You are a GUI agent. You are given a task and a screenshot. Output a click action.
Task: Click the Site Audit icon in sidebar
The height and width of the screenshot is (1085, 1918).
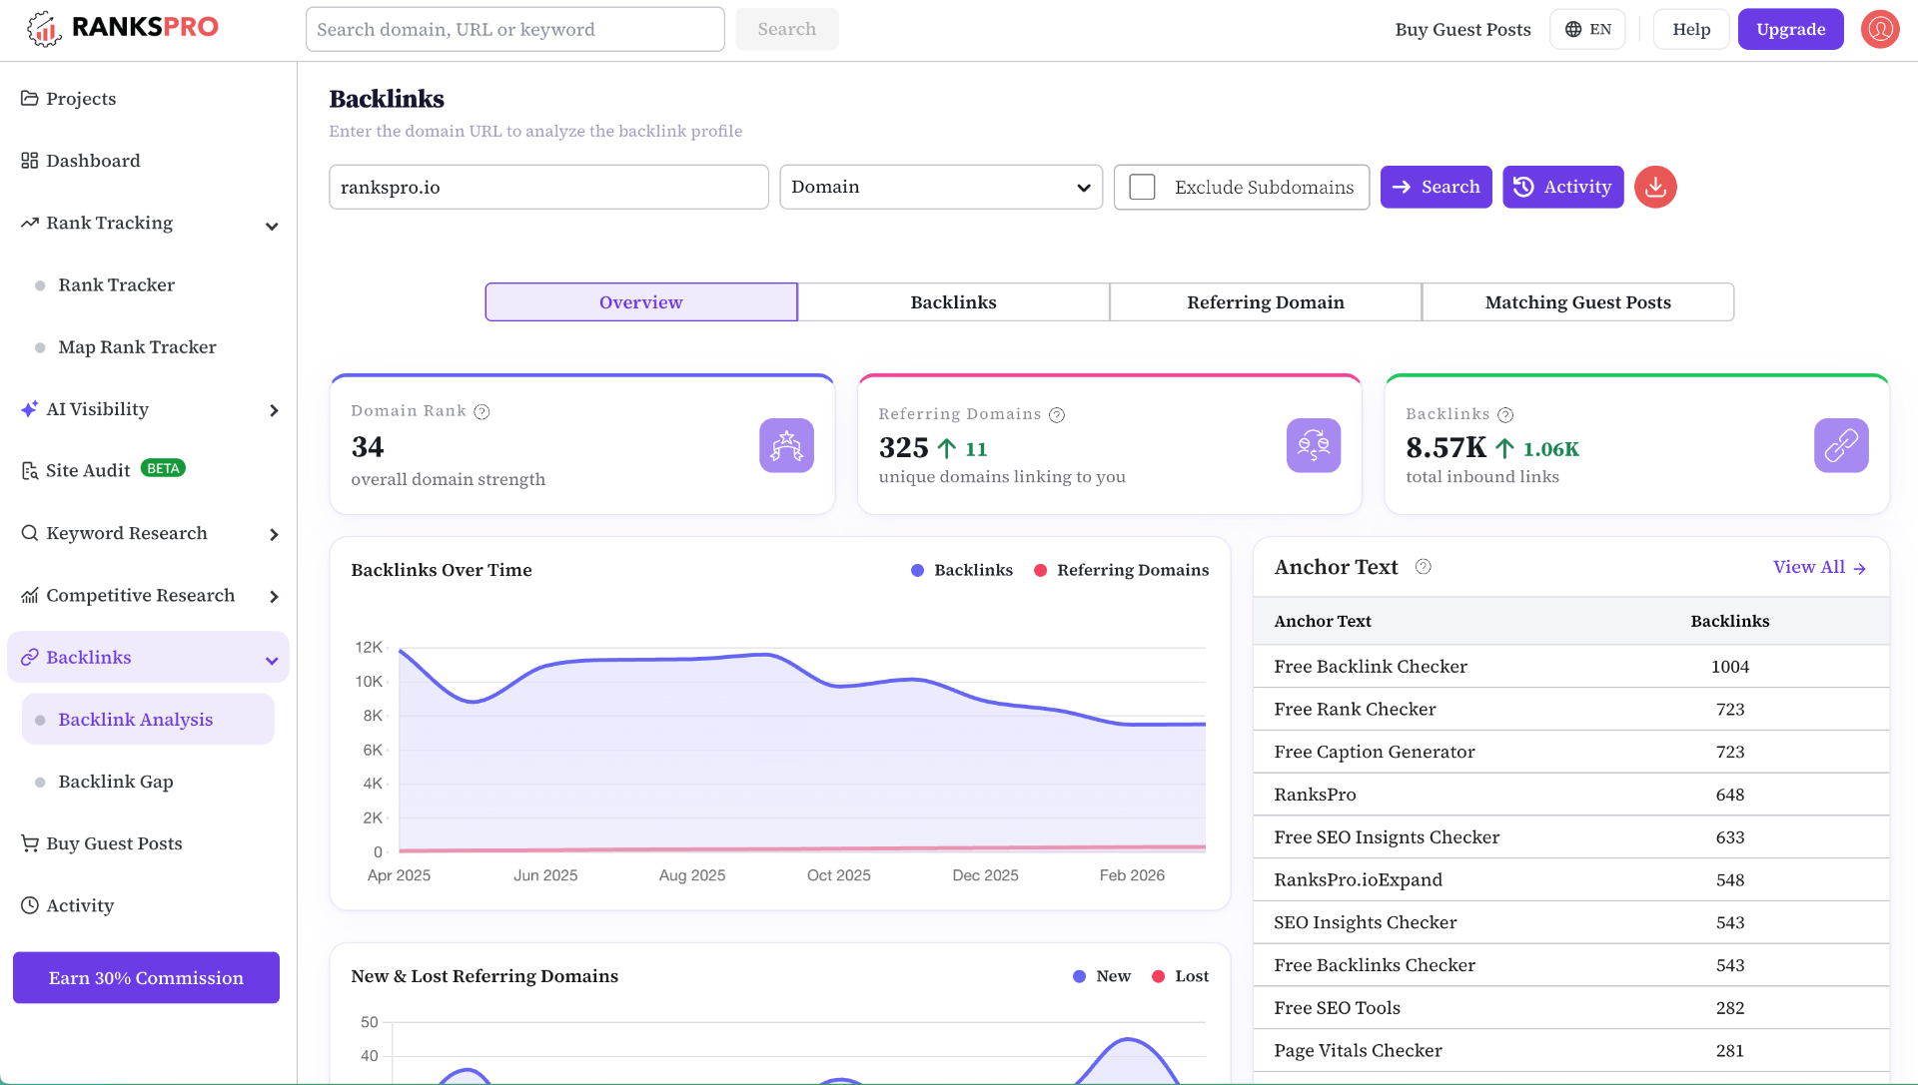(x=30, y=471)
